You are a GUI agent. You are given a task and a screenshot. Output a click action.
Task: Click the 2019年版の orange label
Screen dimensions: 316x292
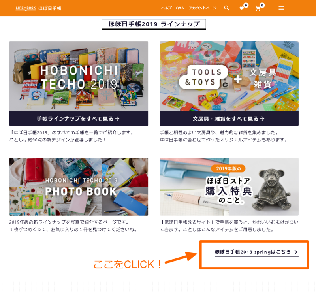tap(228, 169)
